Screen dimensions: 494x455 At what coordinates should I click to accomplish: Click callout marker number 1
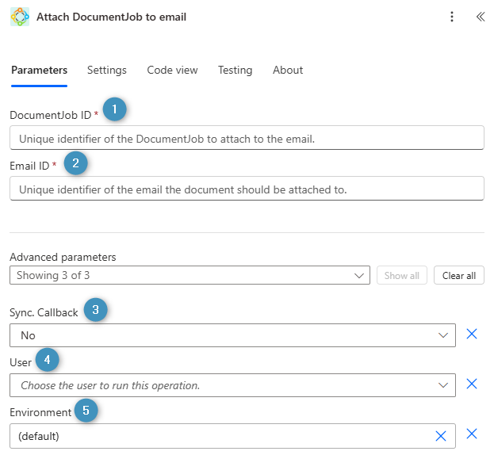(115, 109)
